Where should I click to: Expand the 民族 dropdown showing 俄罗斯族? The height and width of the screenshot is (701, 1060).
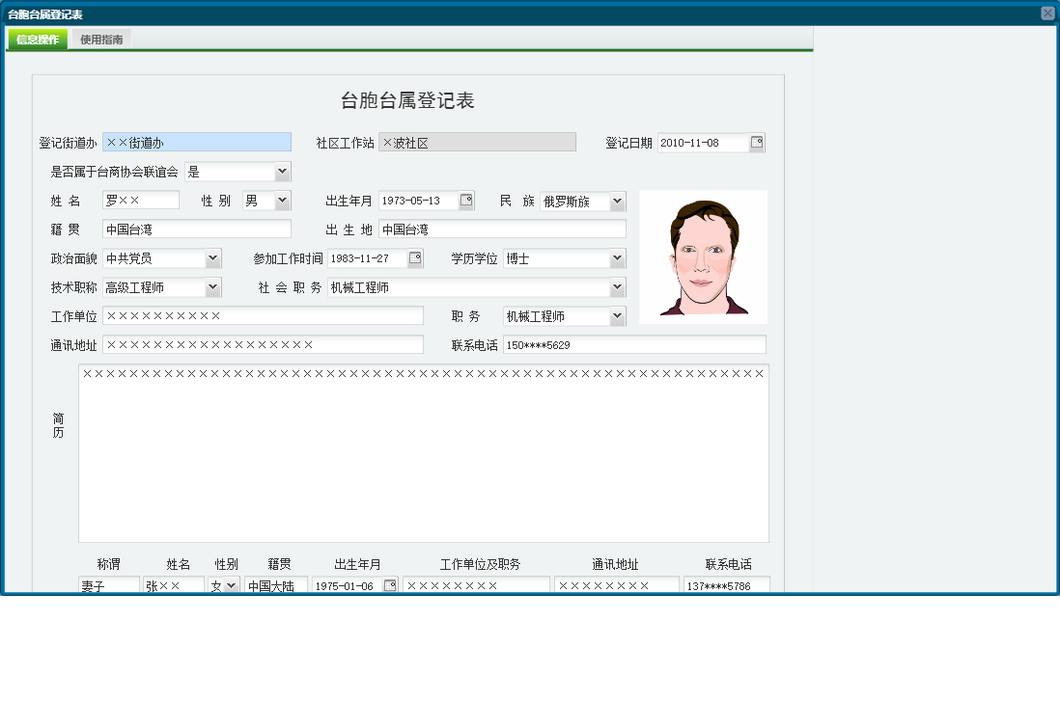(617, 202)
